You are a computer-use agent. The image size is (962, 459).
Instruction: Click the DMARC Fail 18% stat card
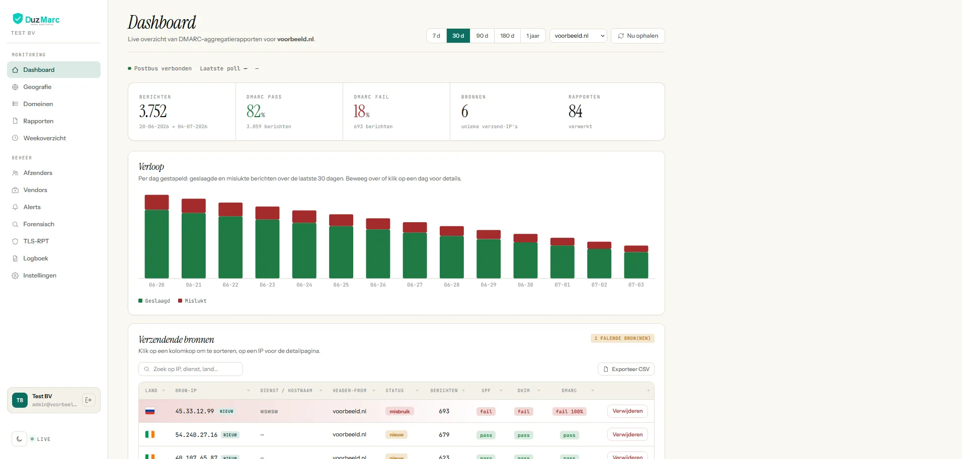click(x=396, y=112)
